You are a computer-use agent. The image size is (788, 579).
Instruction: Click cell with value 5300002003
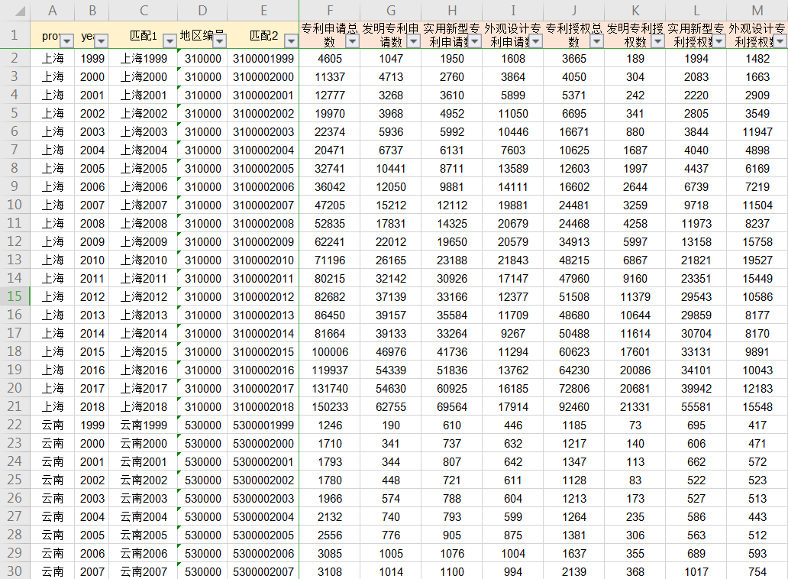(x=263, y=499)
